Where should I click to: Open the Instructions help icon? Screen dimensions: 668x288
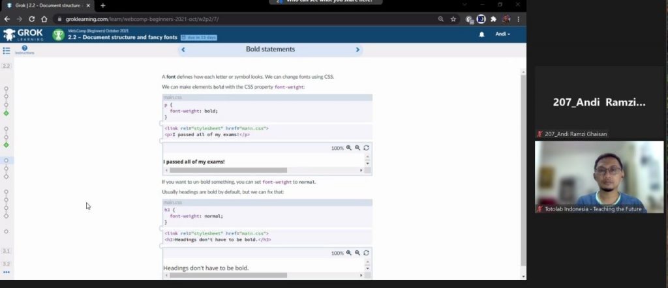pyautogui.click(x=24, y=48)
